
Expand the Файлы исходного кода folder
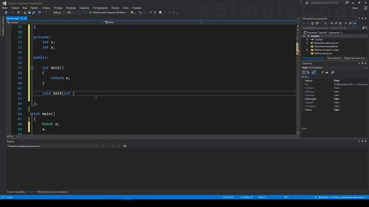point(307,50)
